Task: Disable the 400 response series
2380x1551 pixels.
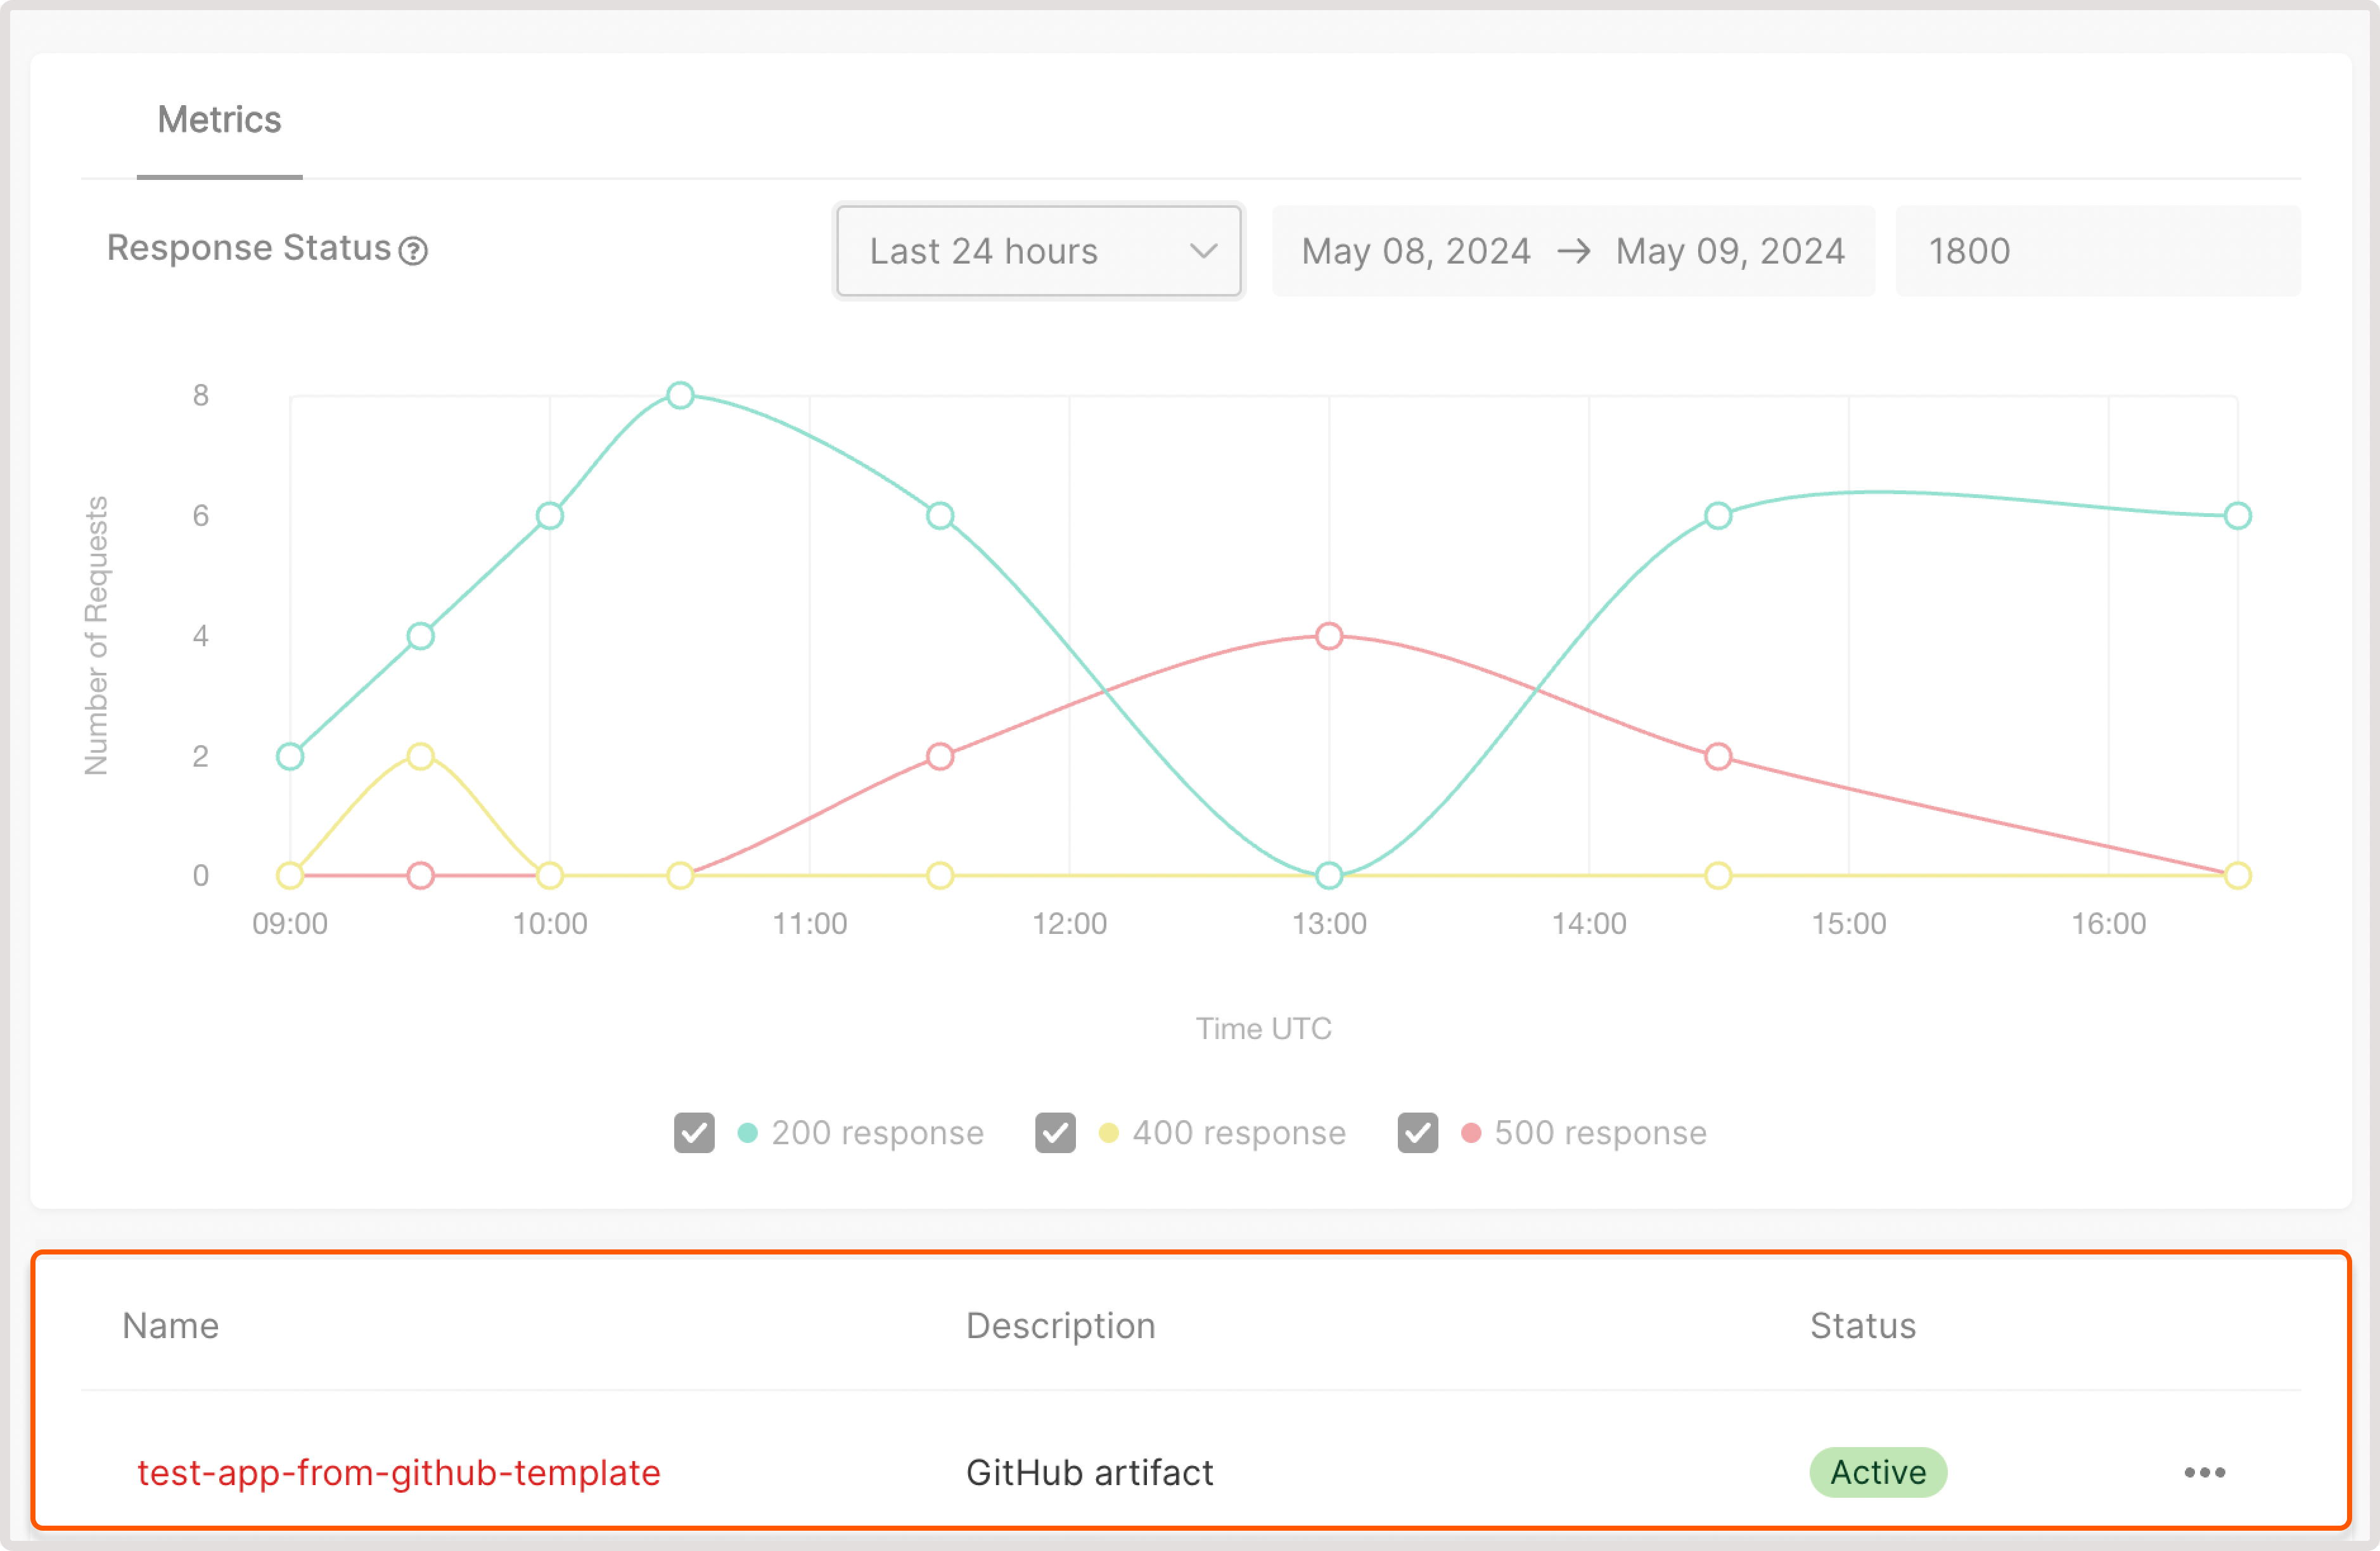Action: 1055,1133
